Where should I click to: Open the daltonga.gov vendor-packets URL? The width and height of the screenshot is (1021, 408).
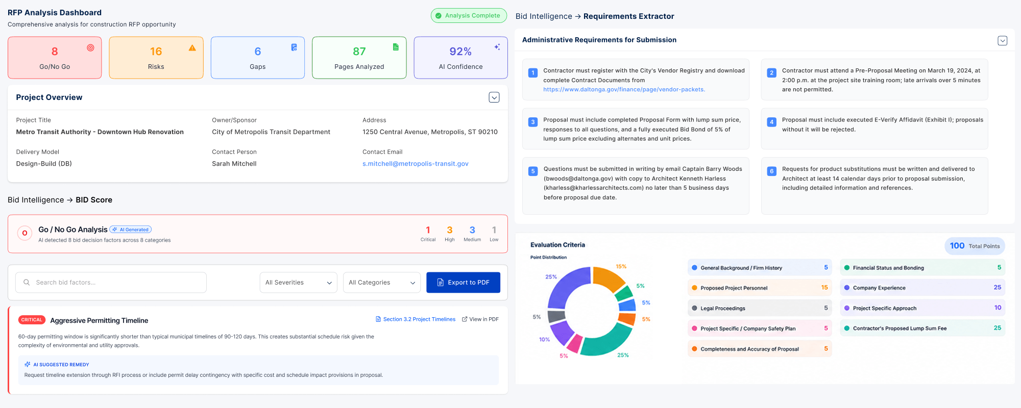click(x=624, y=89)
